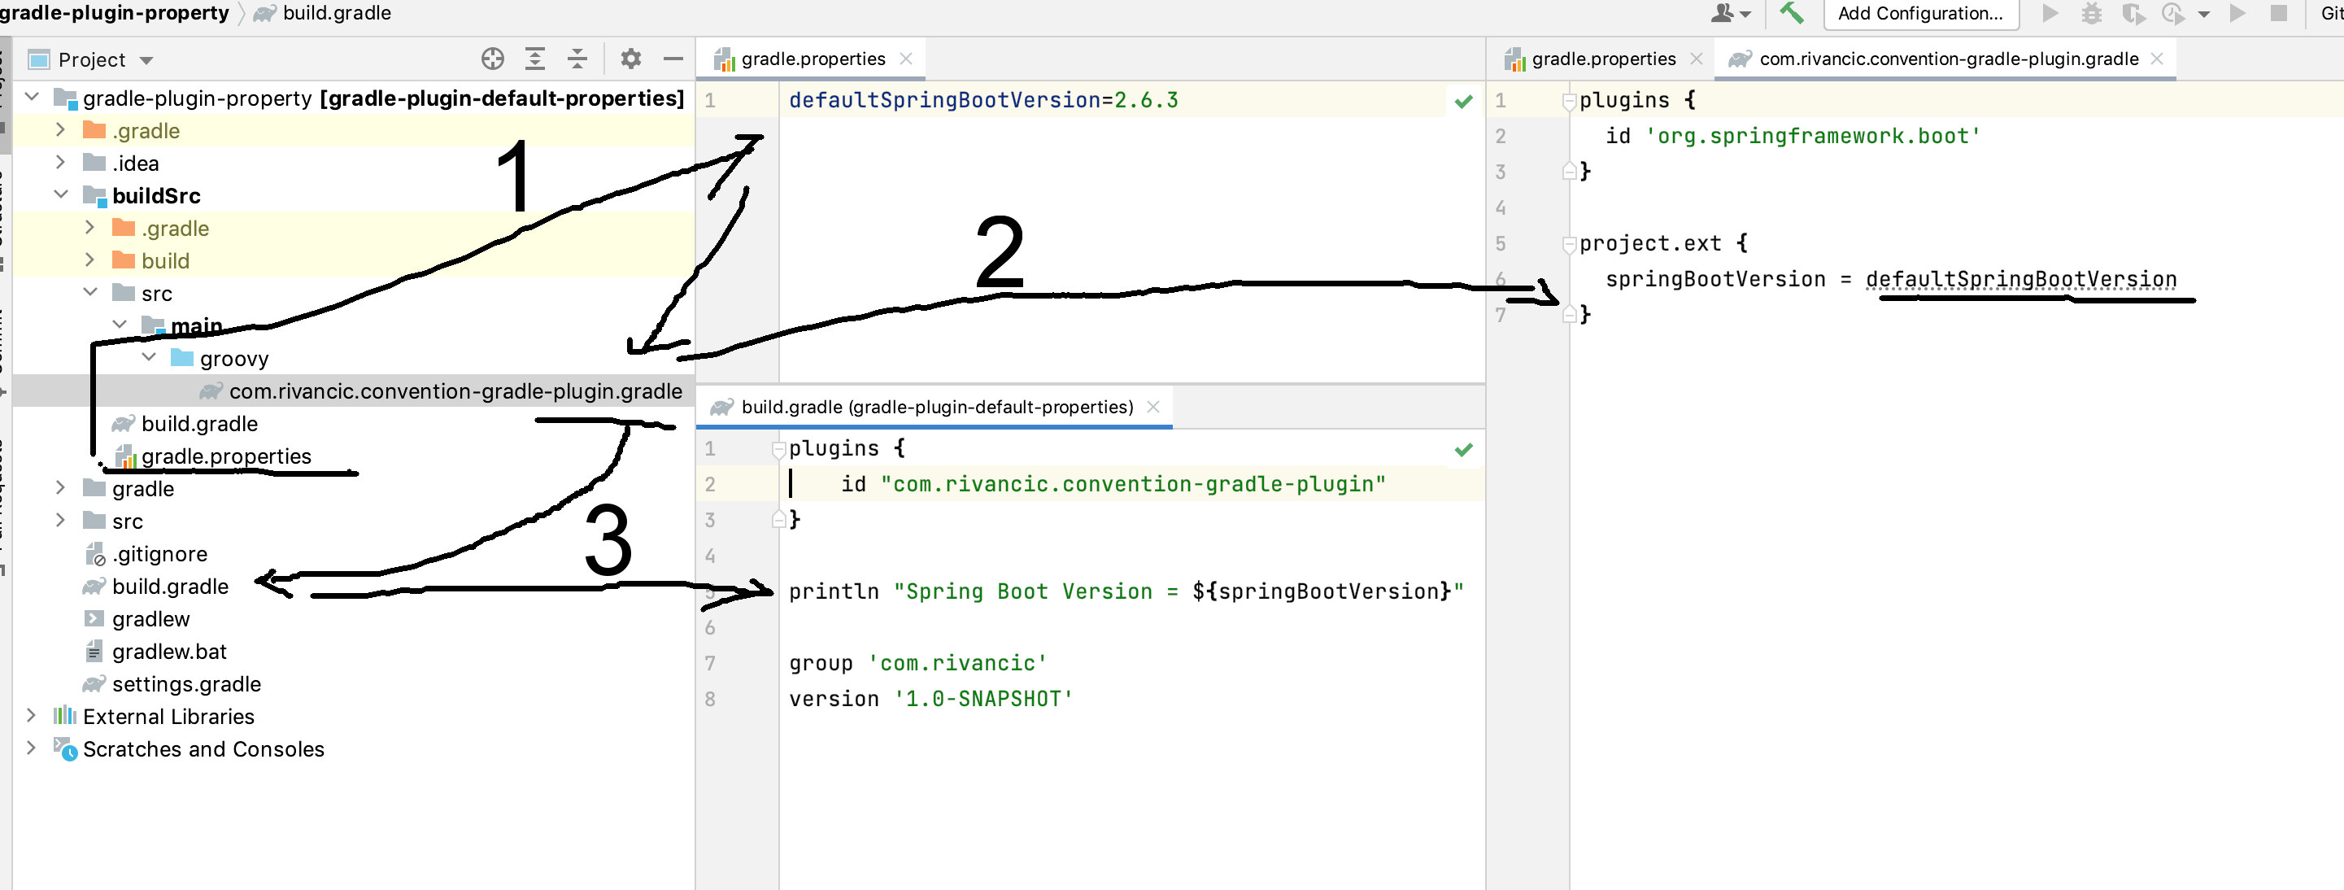
Task: Click the user avatar icon in the toolbar
Action: click(1723, 14)
